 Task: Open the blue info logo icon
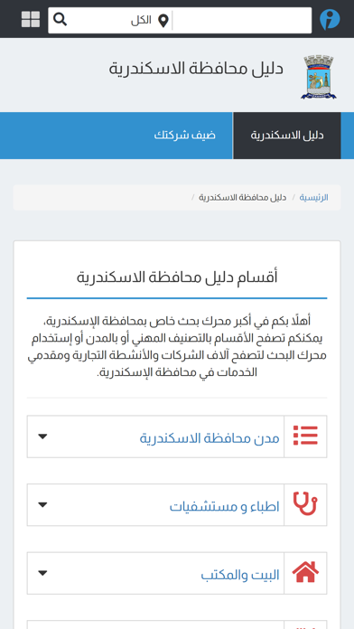tap(330, 19)
